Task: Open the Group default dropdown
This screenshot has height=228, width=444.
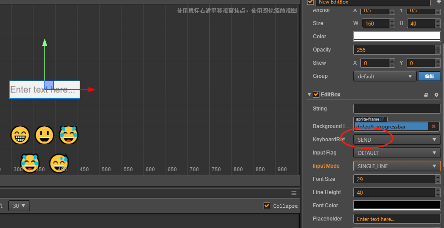Action: (x=385, y=77)
